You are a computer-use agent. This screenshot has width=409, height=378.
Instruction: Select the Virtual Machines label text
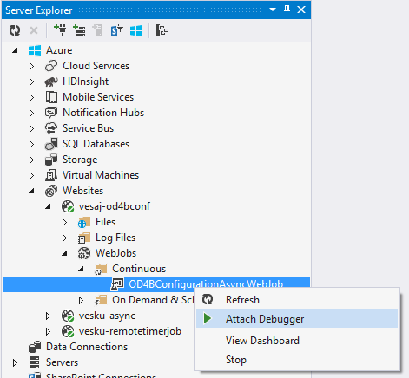click(101, 175)
